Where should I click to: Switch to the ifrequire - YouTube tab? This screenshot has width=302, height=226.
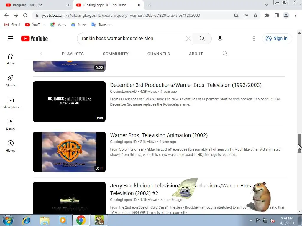tap(36, 5)
